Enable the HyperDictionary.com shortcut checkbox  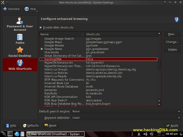(x=41, y=63)
